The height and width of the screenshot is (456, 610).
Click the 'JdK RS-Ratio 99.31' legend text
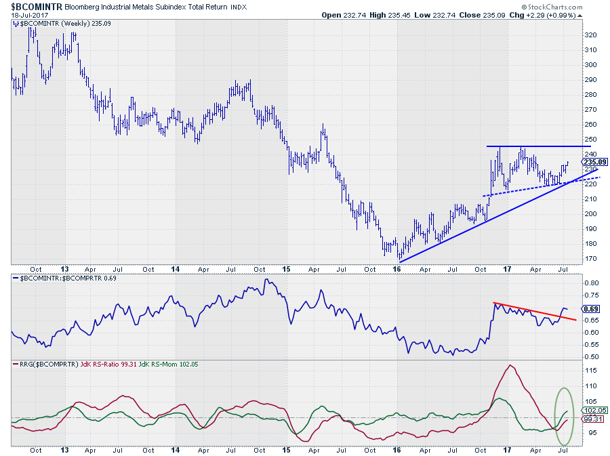(108, 365)
